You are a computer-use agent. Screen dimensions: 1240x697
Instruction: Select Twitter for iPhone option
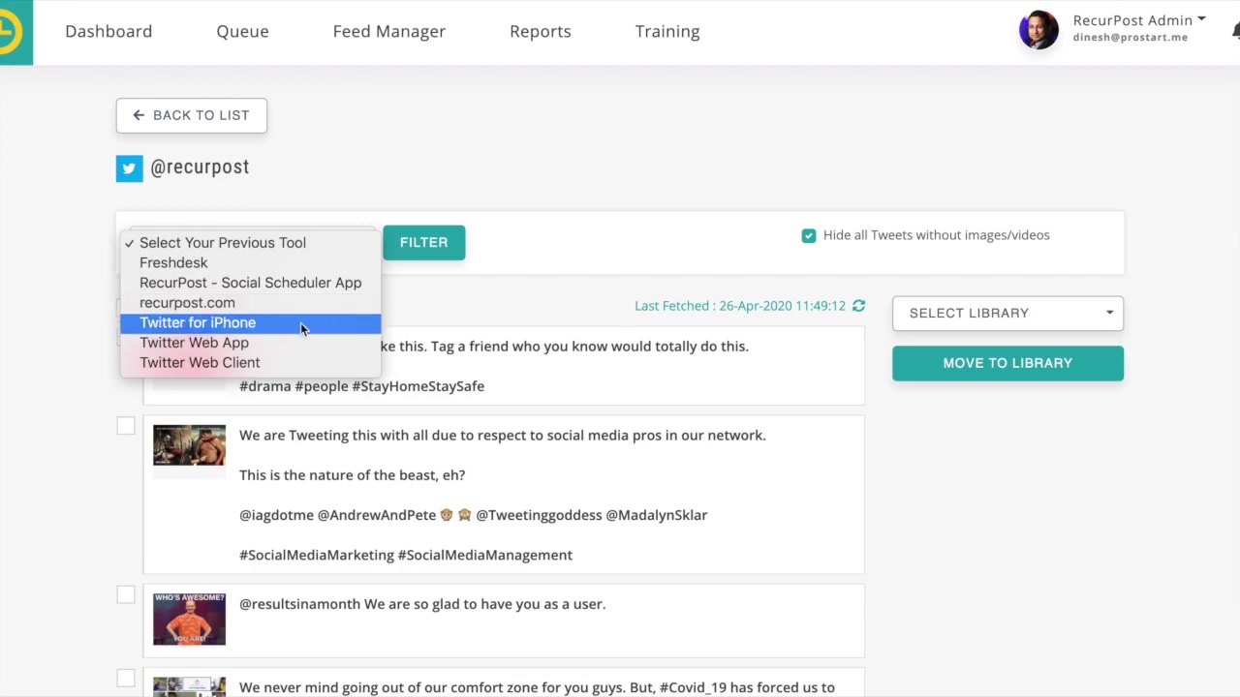coord(251,322)
